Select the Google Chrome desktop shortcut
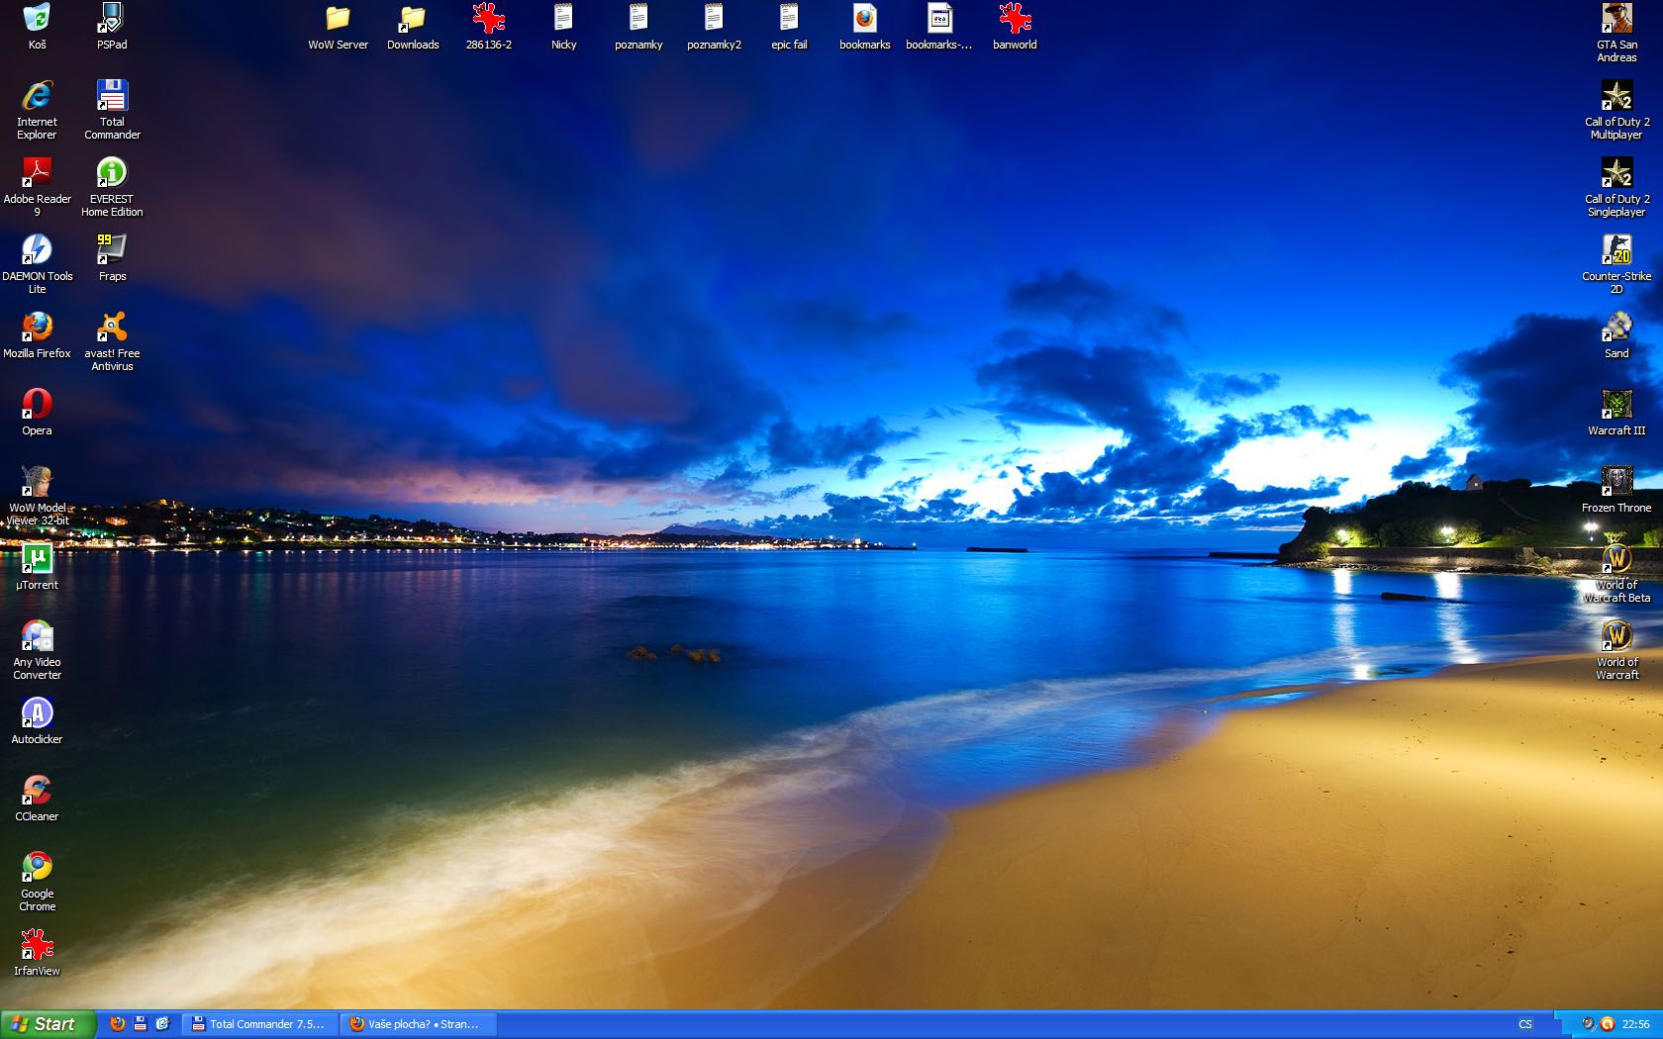1663x1039 pixels. click(37, 868)
